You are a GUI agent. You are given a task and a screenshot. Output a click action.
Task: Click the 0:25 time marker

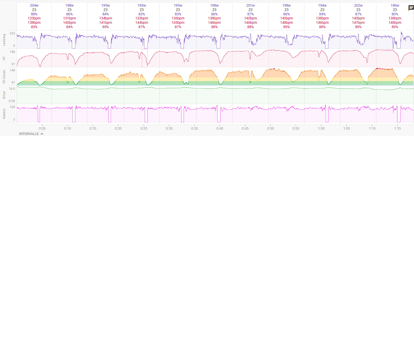(144, 128)
